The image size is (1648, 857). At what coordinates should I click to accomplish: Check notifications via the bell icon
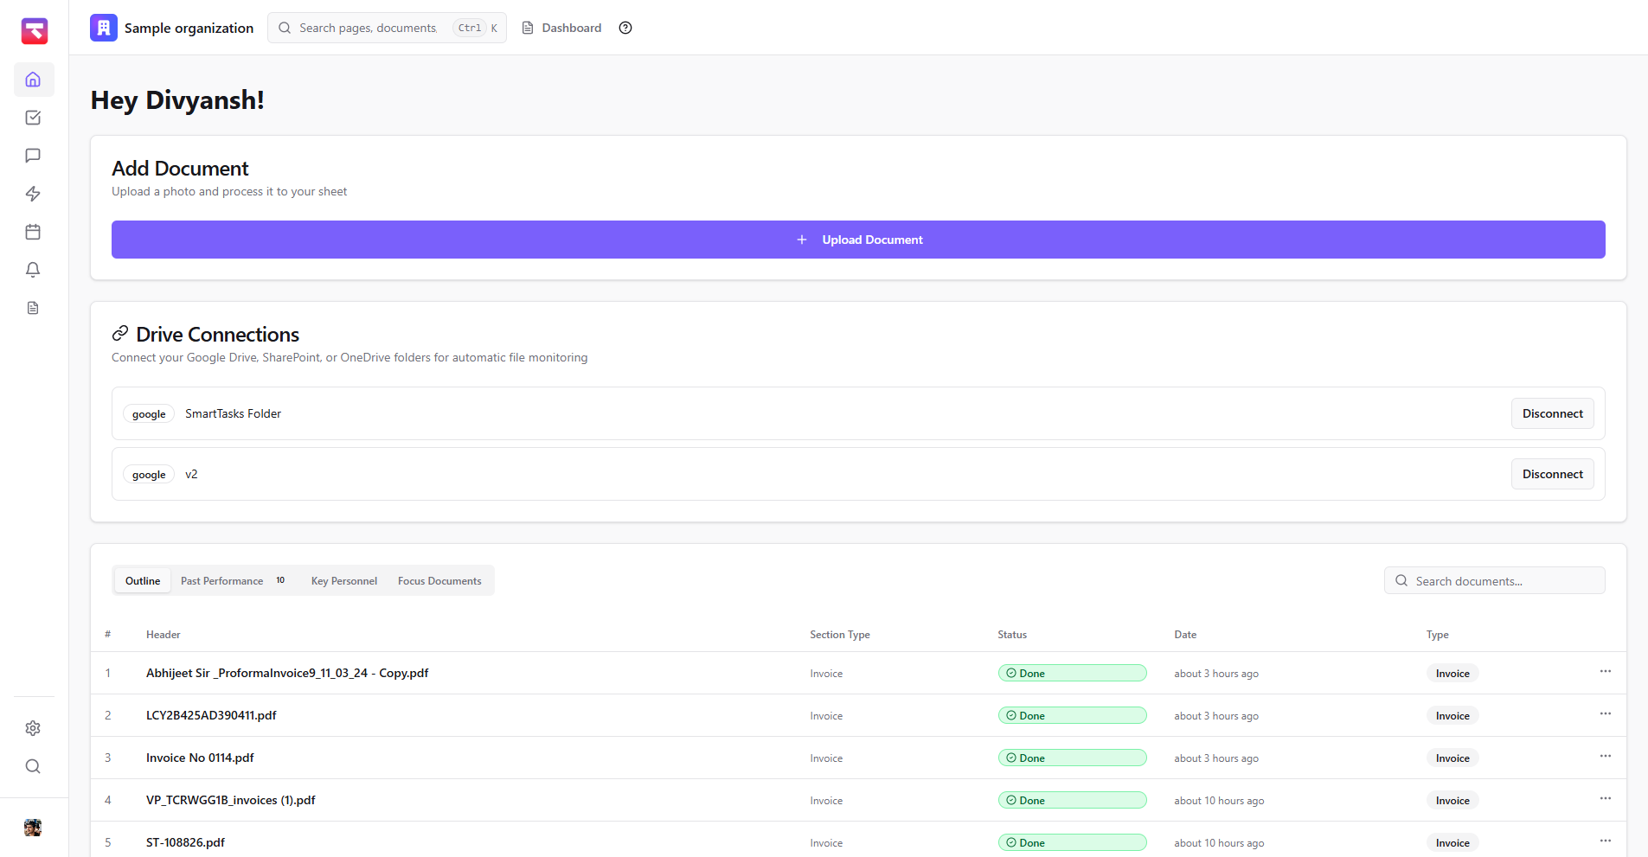pos(33,270)
